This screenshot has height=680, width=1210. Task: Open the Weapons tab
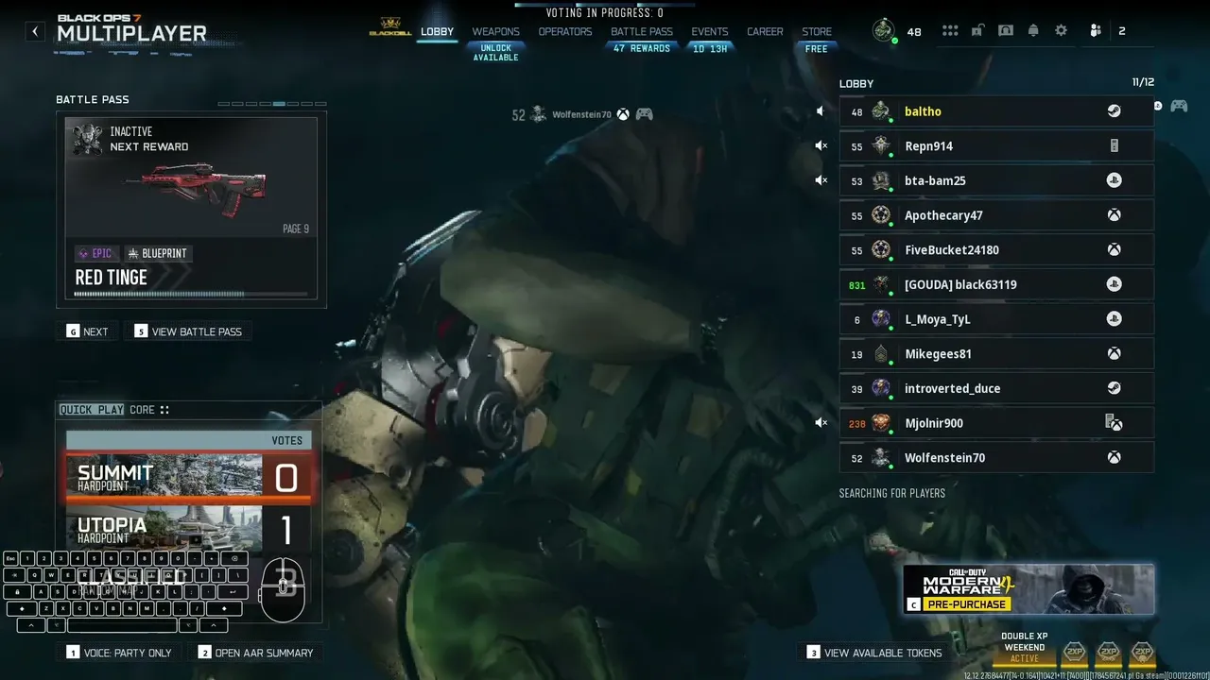coord(496,31)
